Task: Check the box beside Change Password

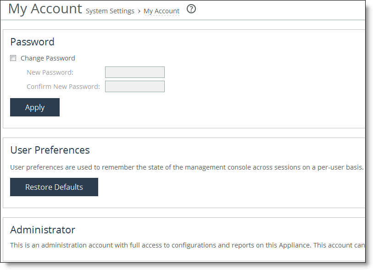Action: [x=13, y=58]
